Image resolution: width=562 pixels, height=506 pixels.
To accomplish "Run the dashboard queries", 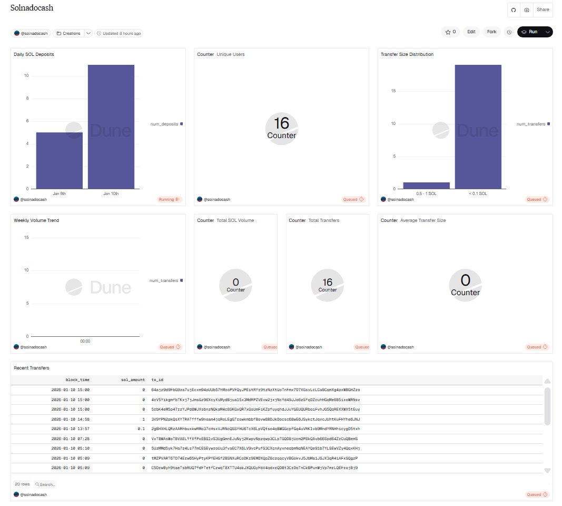I will 530,32.
